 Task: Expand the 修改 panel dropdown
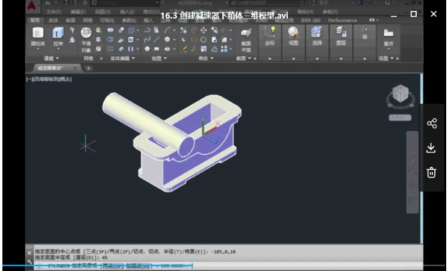click(x=212, y=58)
